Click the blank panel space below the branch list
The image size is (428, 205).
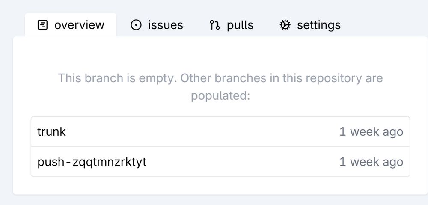220,186
